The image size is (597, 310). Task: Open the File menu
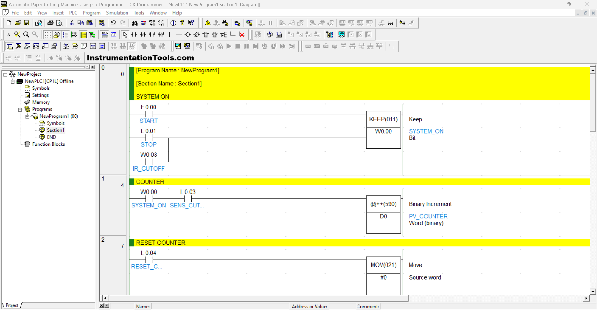click(x=15, y=13)
